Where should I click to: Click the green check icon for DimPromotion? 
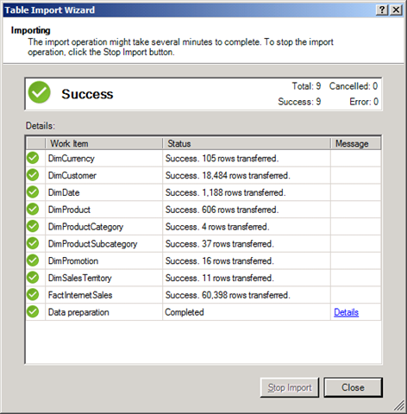click(33, 260)
